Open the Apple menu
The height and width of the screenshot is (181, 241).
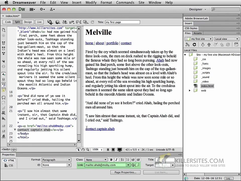coord(6,3)
